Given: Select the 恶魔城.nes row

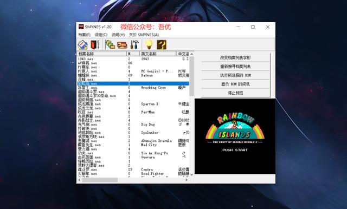Looking at the screenshot, I should tap(133, 141).
